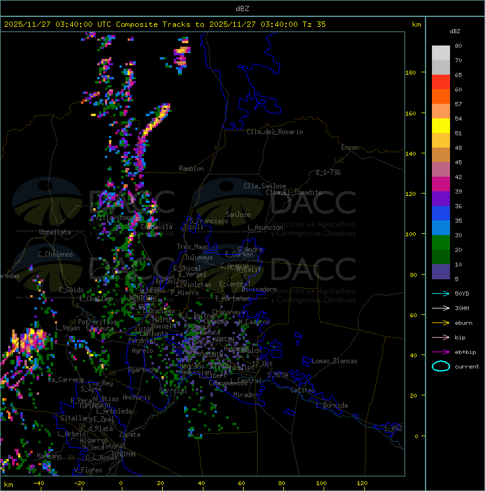Click the 'Clla.del_Rosario' map label
The image size is (485, 491).
point(275,132)
